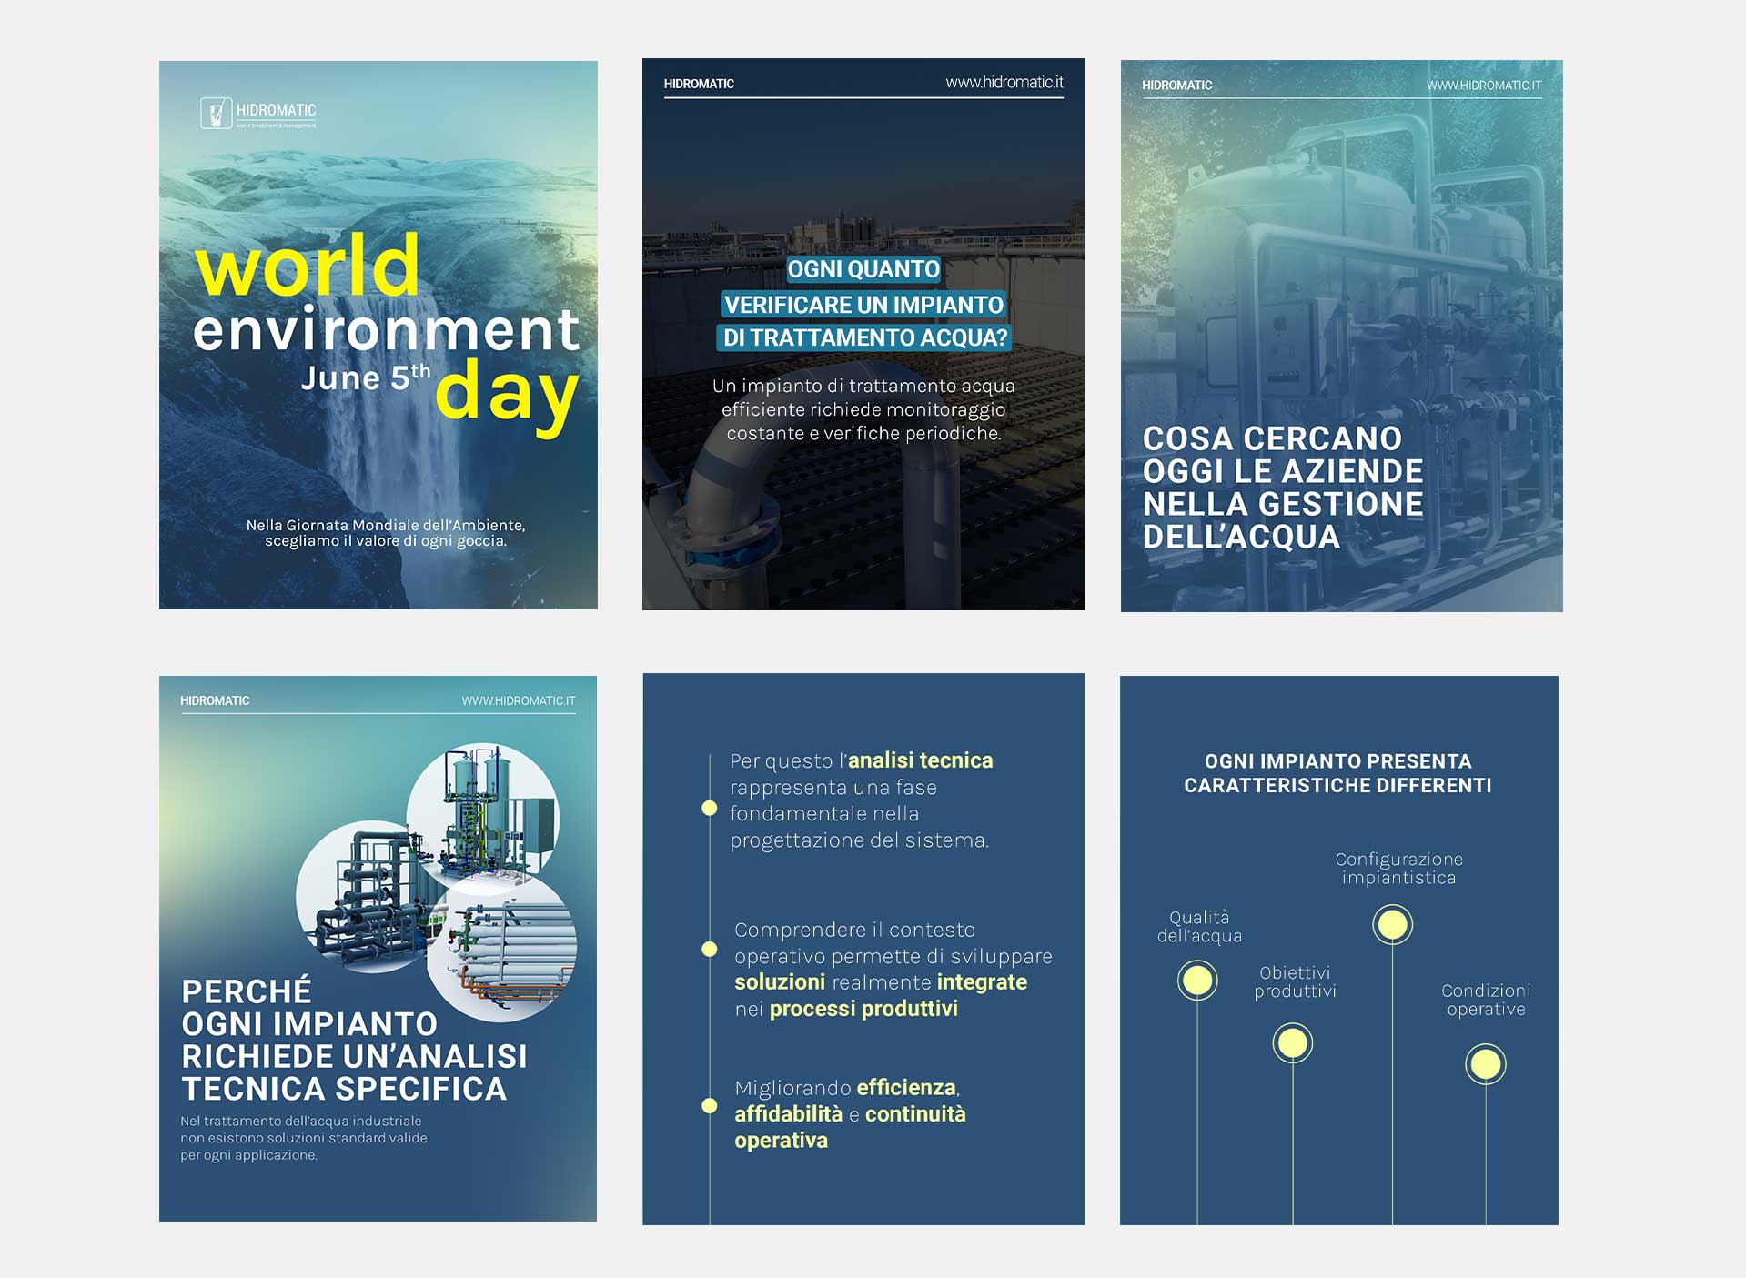Click the Hidromatic logo on waterfall poster
Image resolution: width=1746 pixels, height=1278 pixels.
258,113
